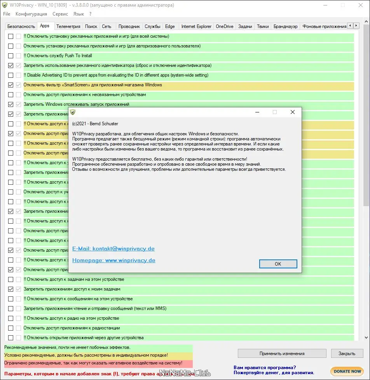Switch to the Брандмауэр tab

[286, 26]
